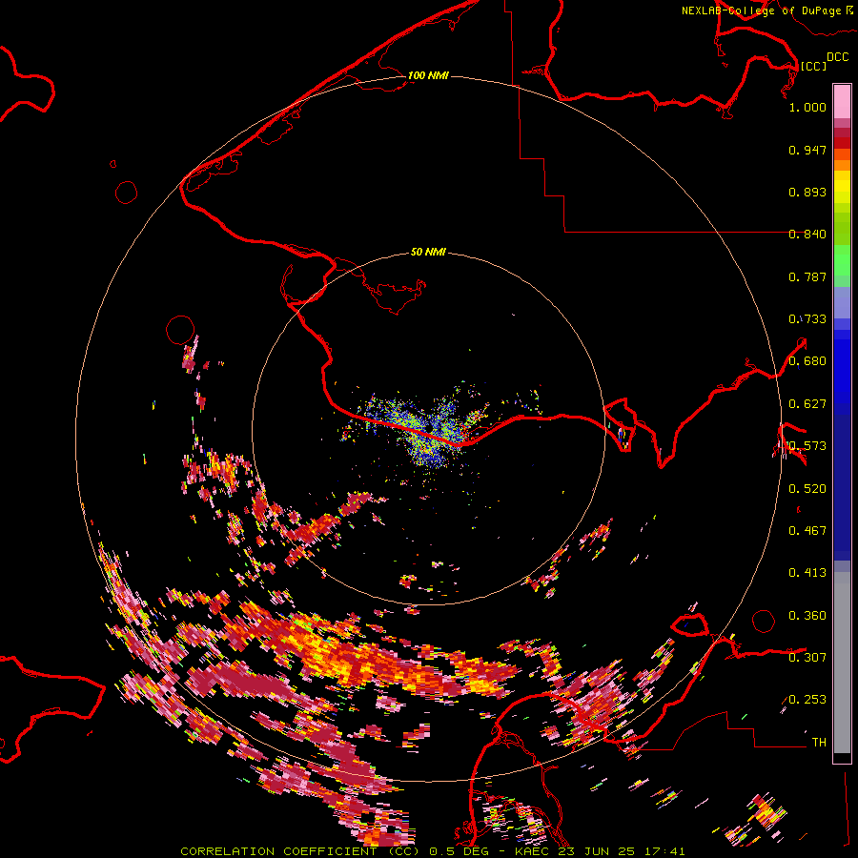Click the 0.413 scale value
The image size is (858, 858).
coord(807,573)
